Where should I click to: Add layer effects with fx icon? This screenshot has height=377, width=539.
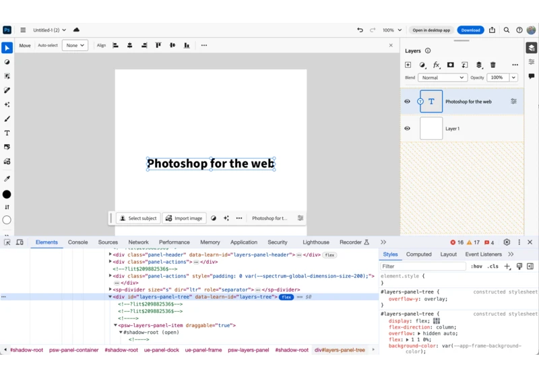(x=436, y=65)
